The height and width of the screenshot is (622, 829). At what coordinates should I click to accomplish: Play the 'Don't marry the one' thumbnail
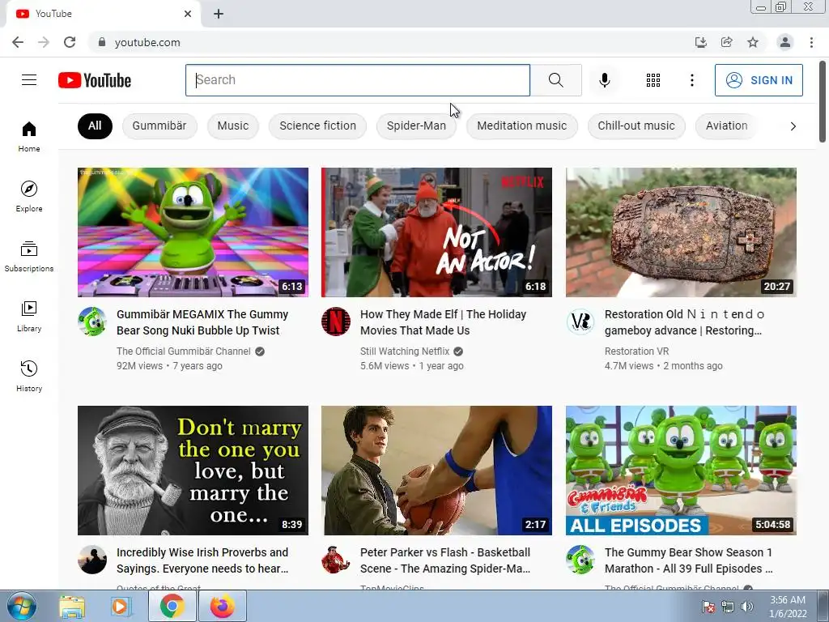pyautogui.click(x=193, y=471)
